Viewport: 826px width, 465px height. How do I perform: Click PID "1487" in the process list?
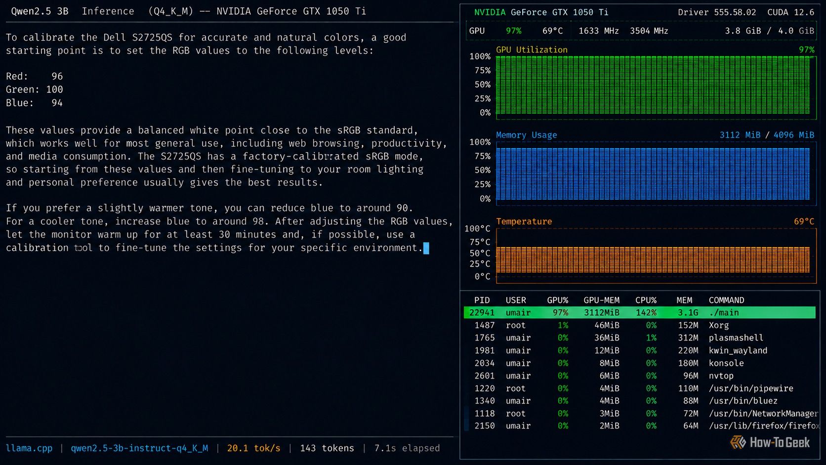coord(484,325)
